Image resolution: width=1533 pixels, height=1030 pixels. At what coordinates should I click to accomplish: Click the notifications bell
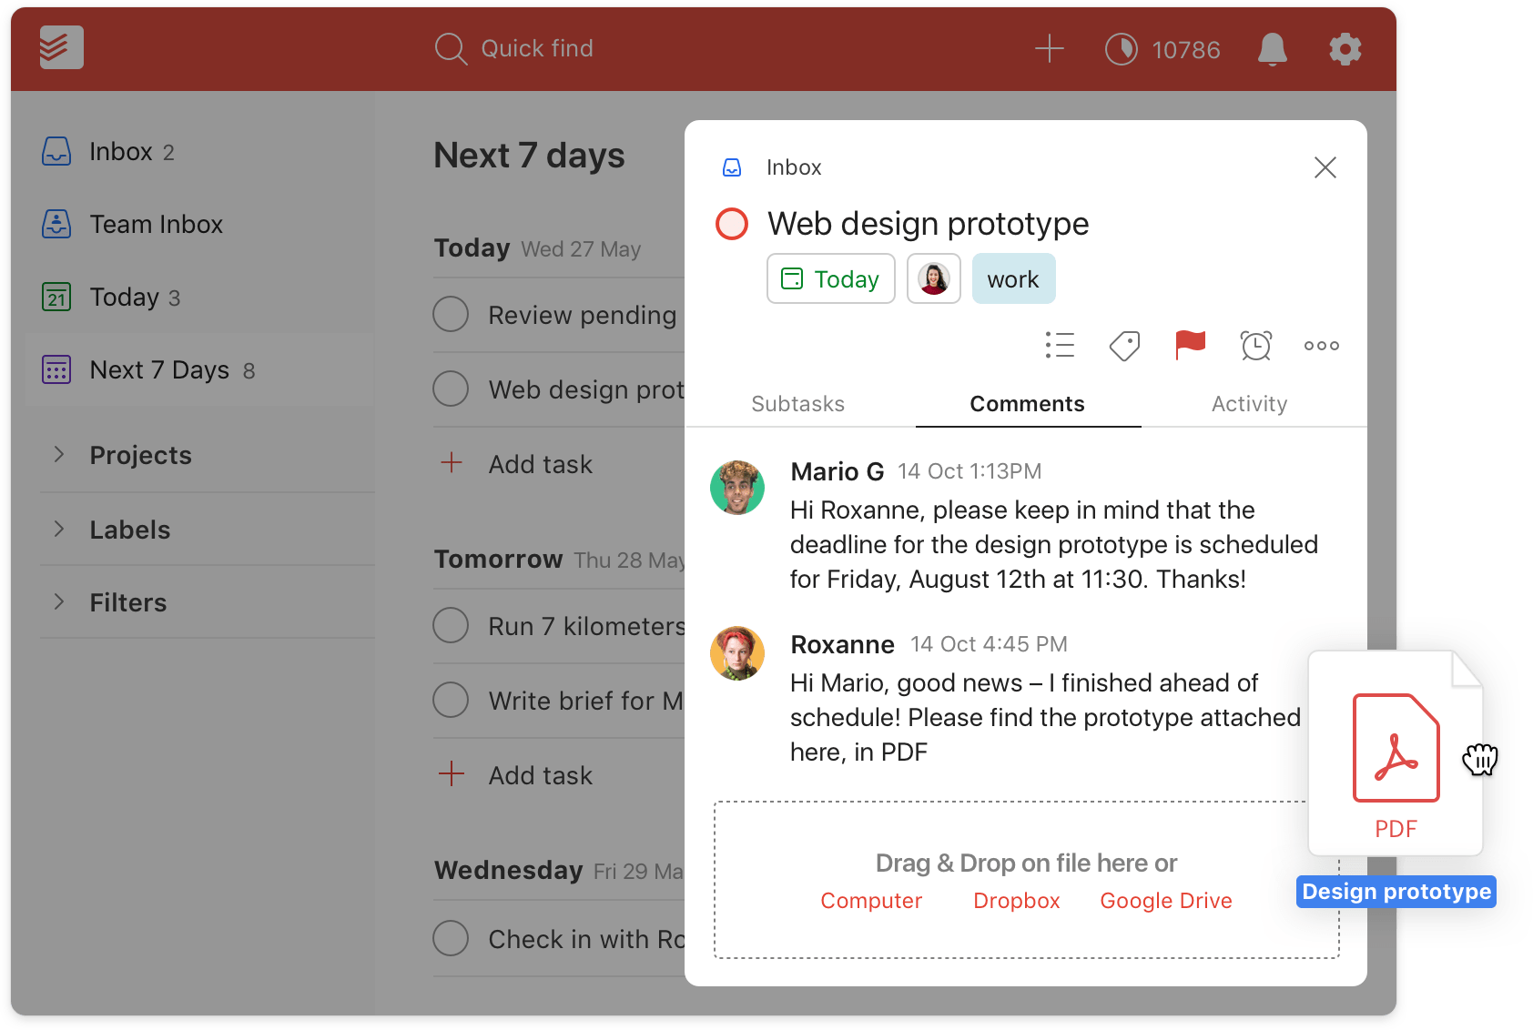(1273, 49)
